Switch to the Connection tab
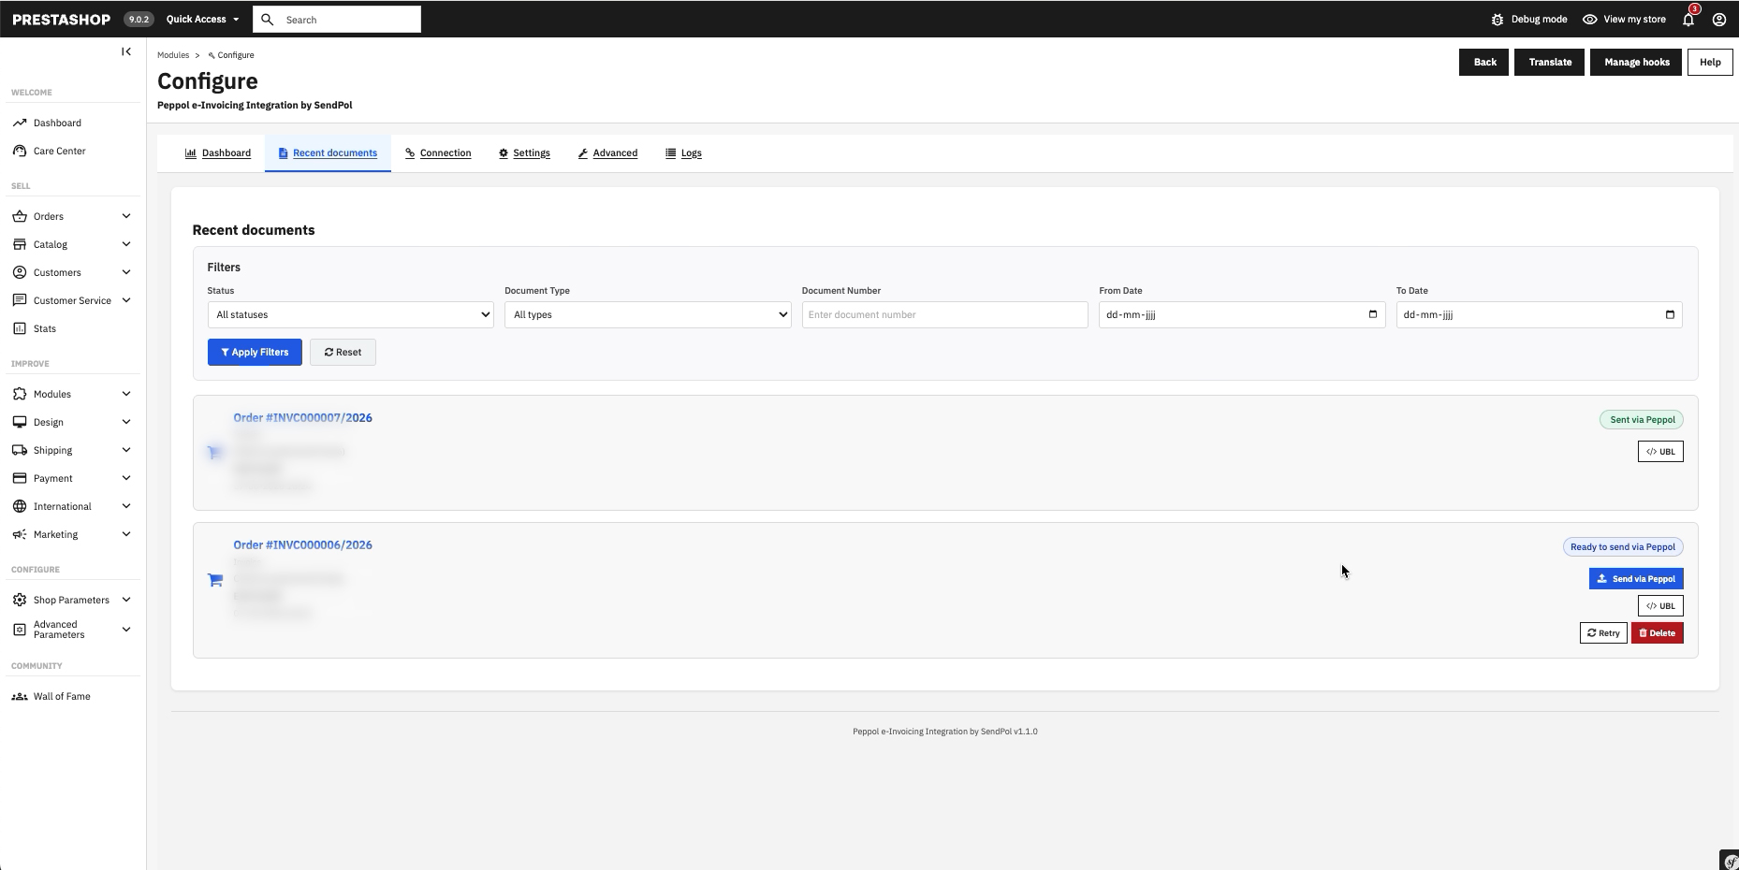 438,152
